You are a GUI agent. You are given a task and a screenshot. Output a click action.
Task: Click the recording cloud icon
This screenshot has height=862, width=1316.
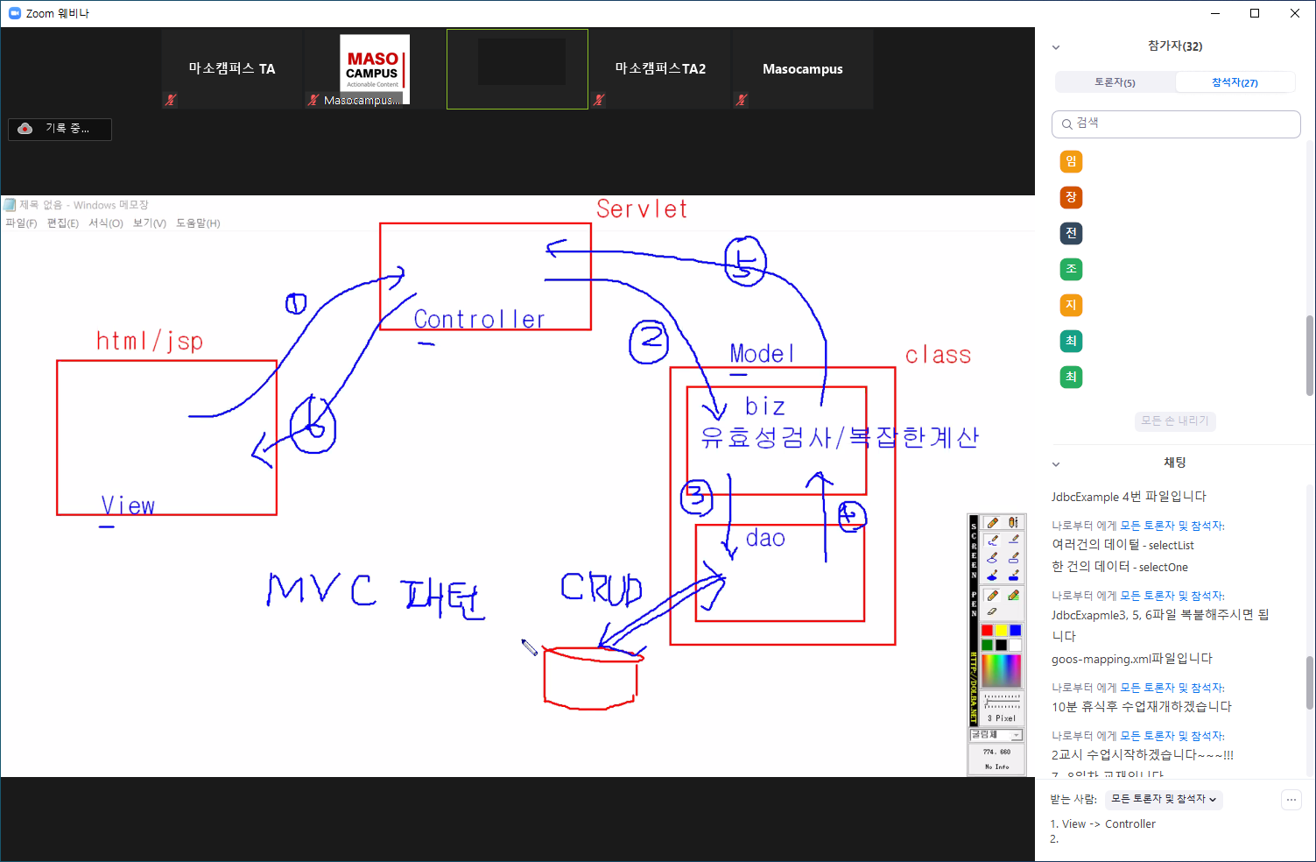25,129
